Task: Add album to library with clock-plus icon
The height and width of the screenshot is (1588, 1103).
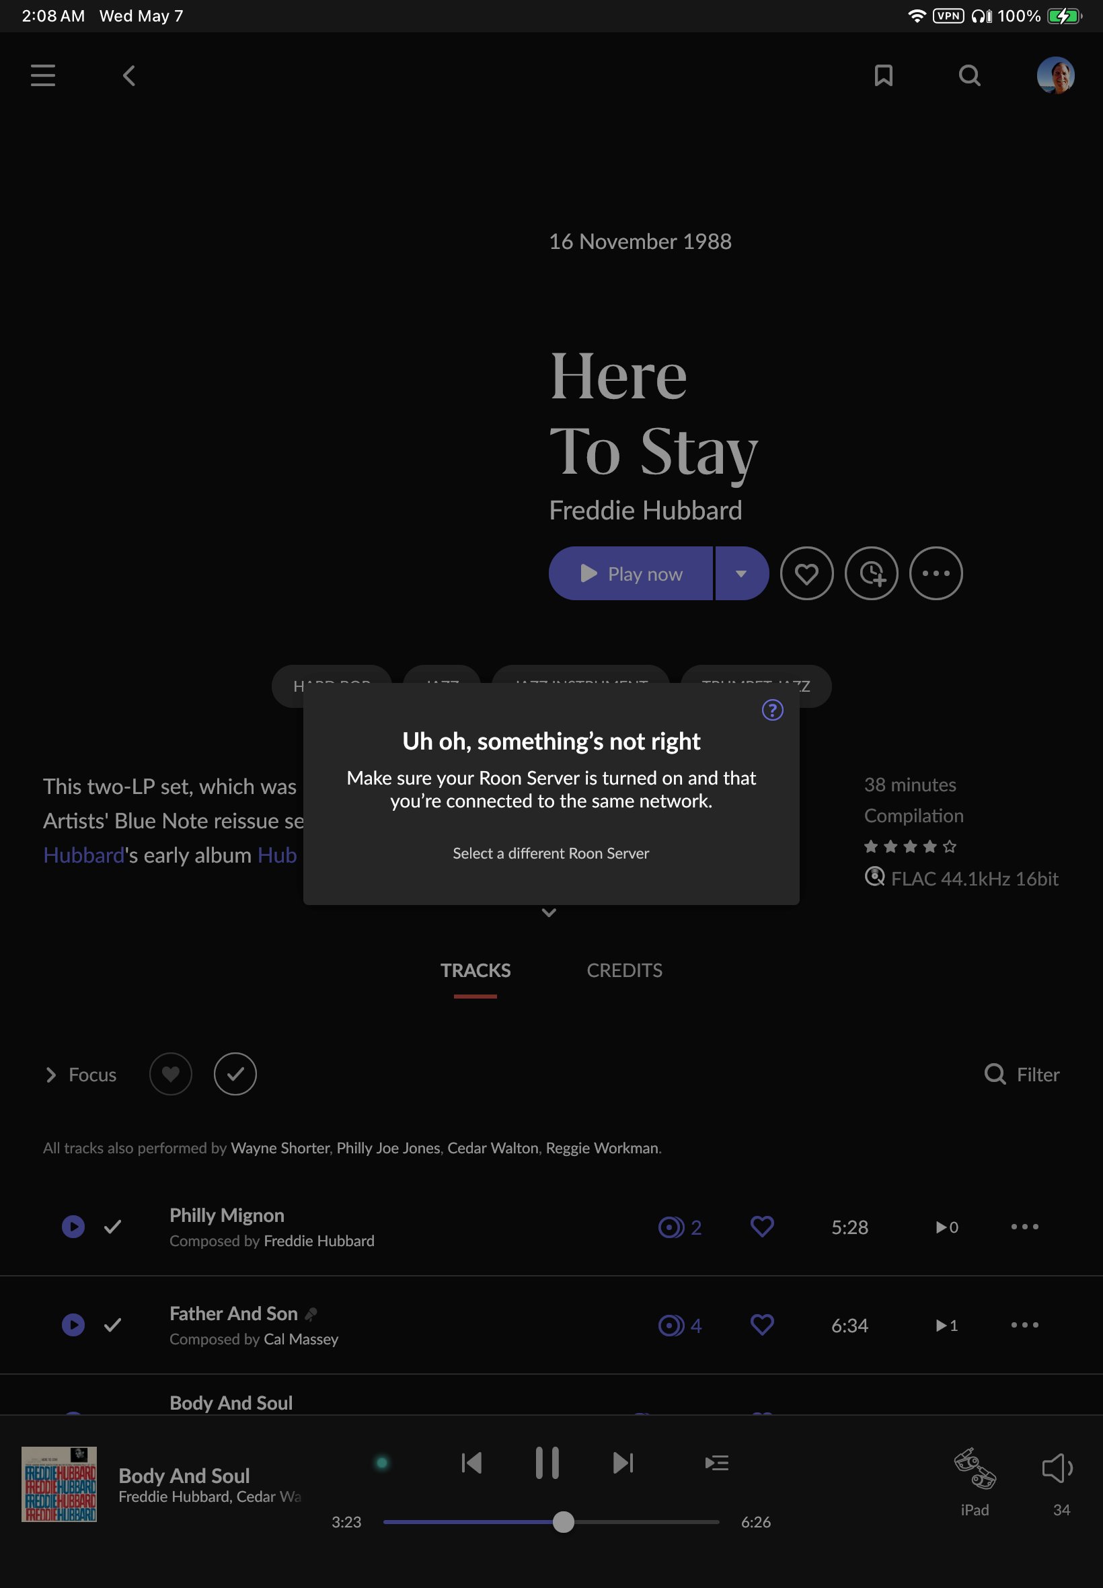Action: tap(871, 573)
